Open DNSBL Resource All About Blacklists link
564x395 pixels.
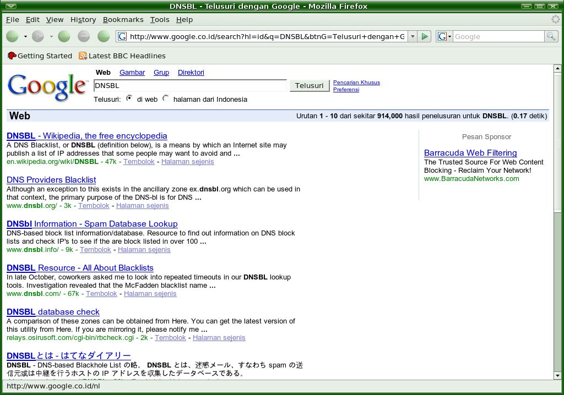tap(80, 268)
